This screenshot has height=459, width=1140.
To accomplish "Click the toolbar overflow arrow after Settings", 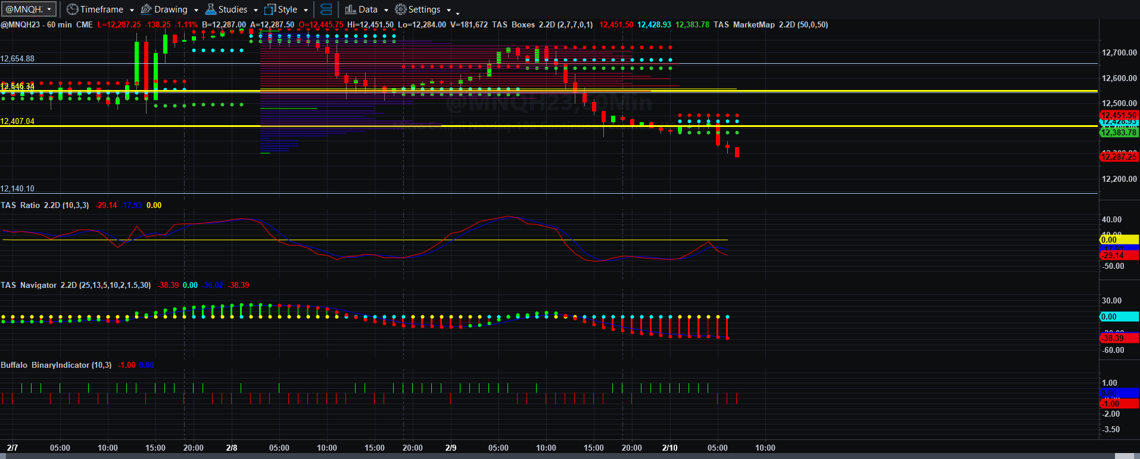I will (x=457, y=12).
